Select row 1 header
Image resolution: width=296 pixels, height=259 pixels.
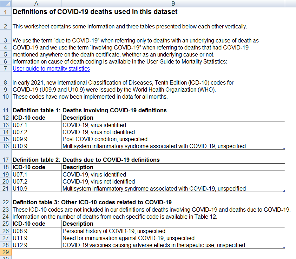pyautogui.click(x=6, y=12)
